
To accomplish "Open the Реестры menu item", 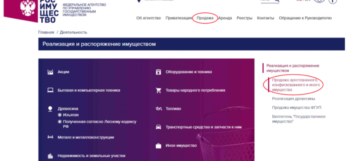I will (245, 18).
